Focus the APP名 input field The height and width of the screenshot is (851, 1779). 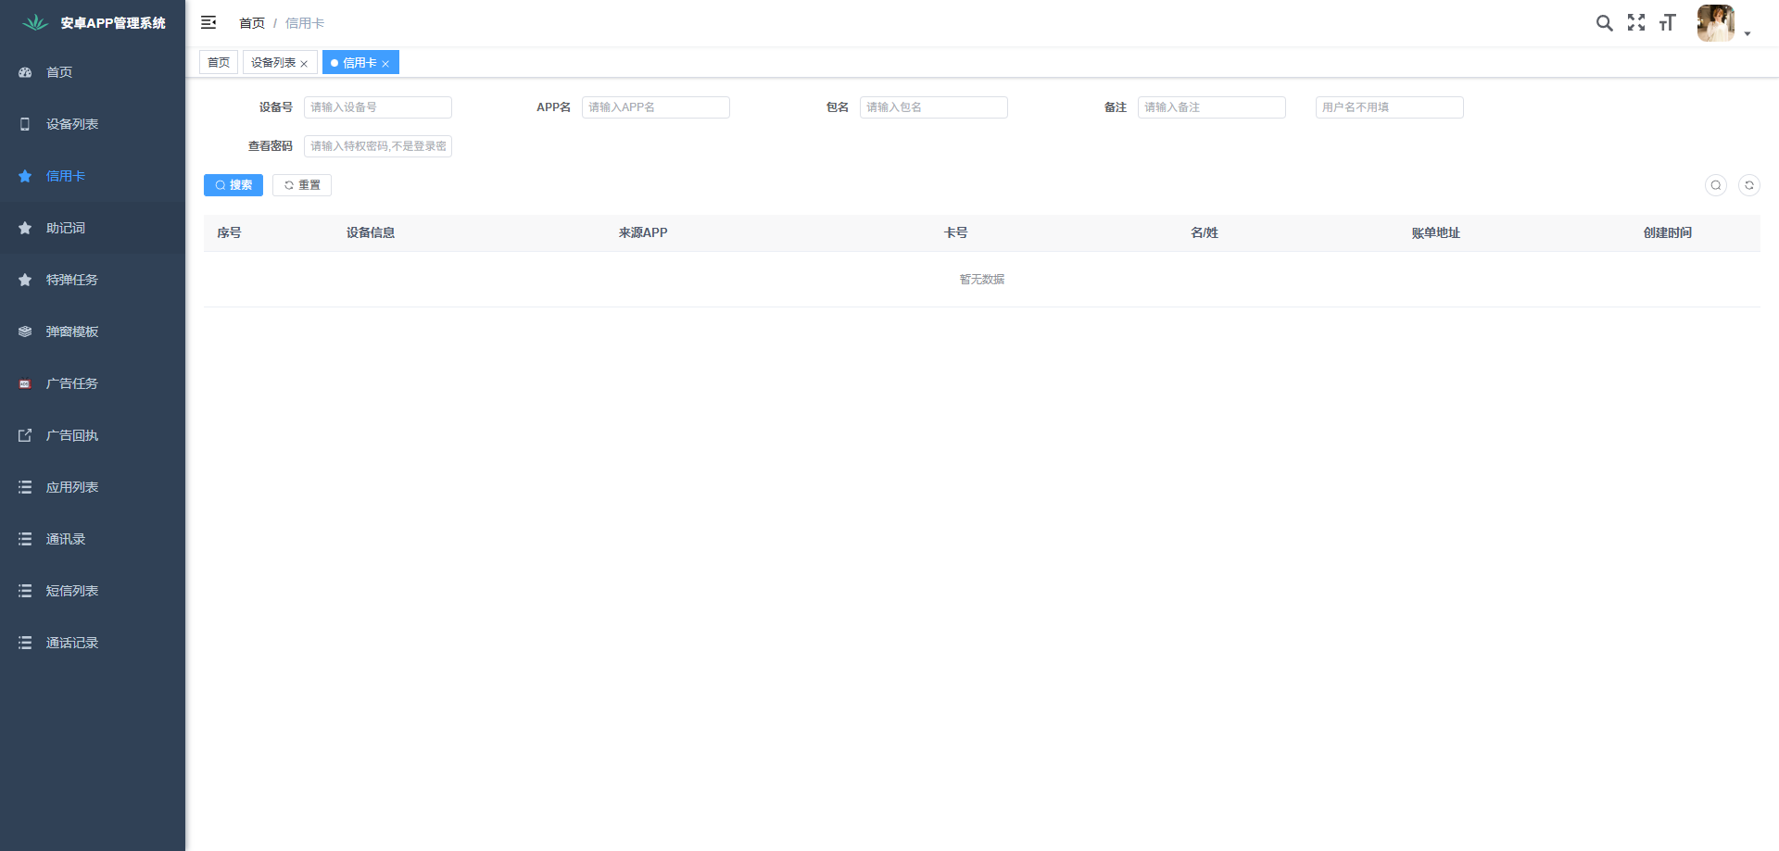[656, 107]
